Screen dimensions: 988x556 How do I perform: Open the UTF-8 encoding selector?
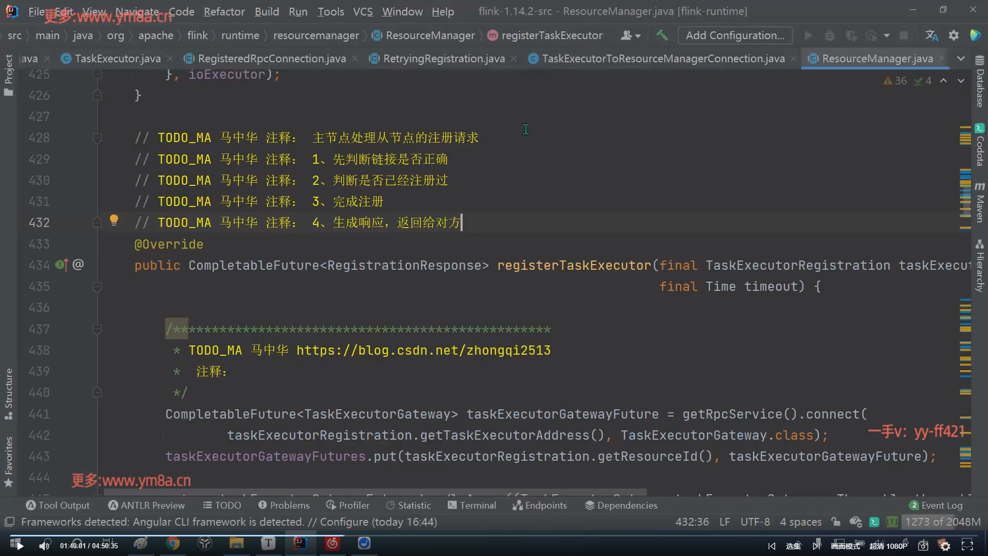click(x=755, y=522)
